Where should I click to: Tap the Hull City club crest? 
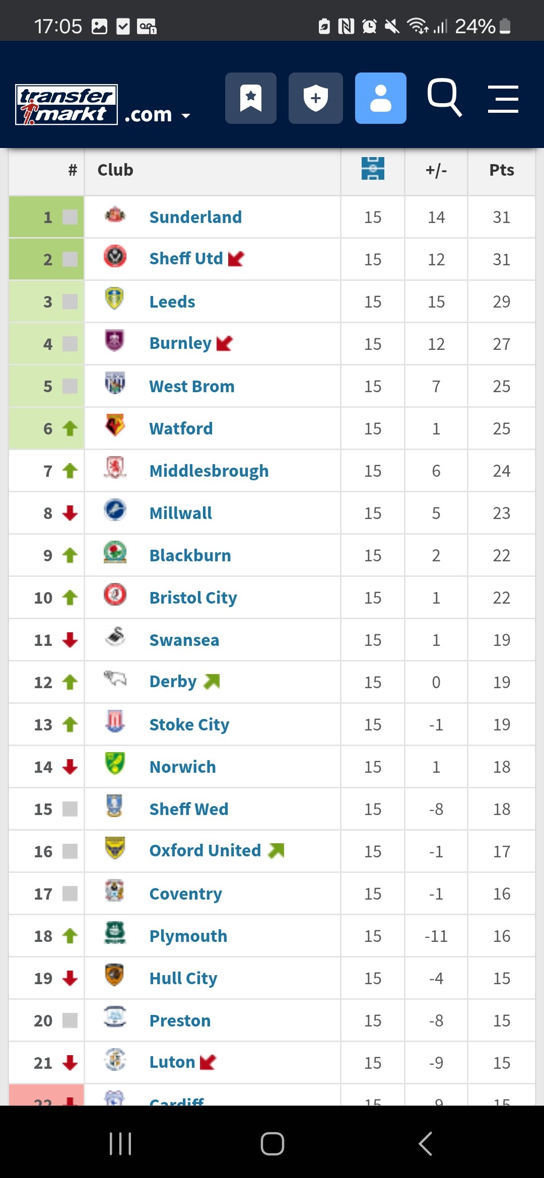(x=115, y=975)
